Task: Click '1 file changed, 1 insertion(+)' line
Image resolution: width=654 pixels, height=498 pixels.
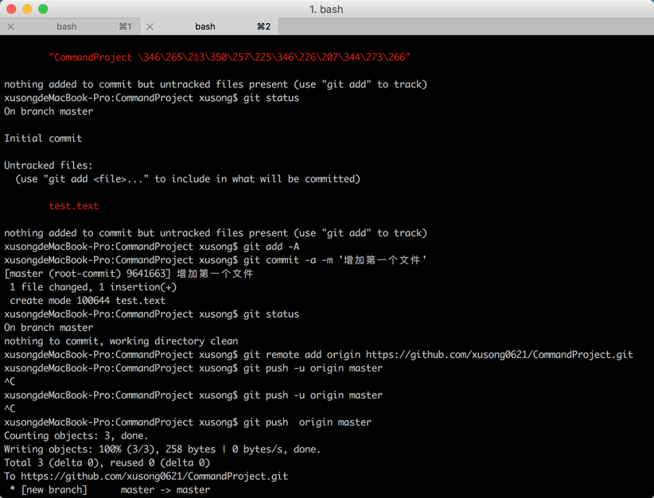Action: 93,287
